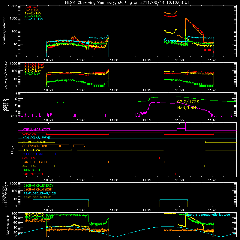Click the SC_IN_SUNLIGHT flag label
Viewport: 240px width, 240px height.
[34, 142]
